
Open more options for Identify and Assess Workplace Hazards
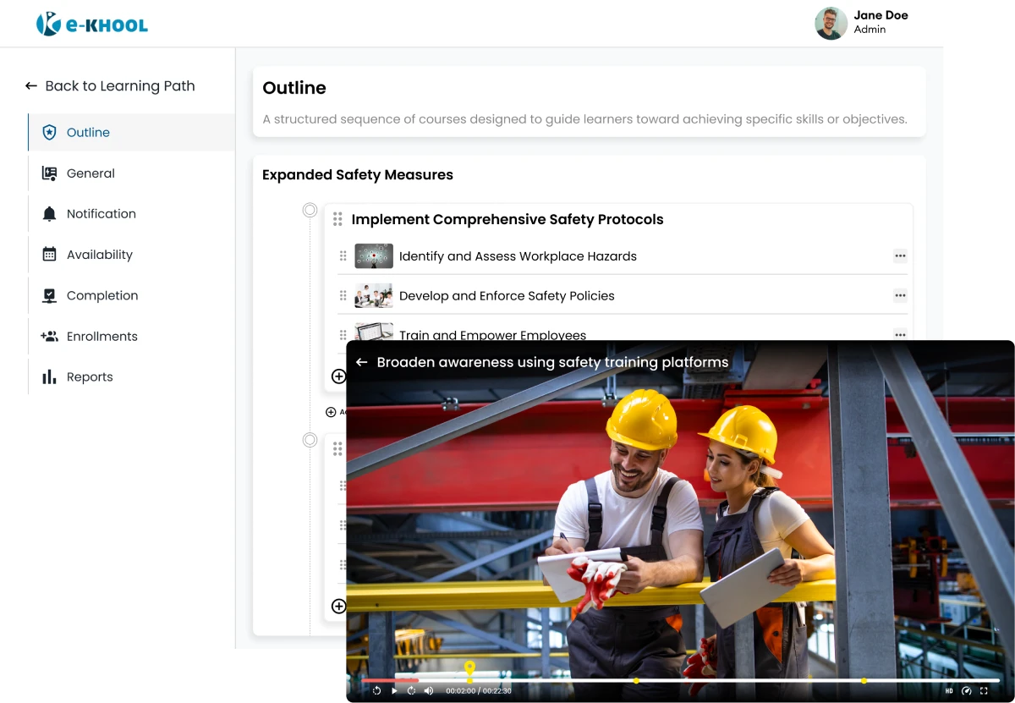click(900, 255)
